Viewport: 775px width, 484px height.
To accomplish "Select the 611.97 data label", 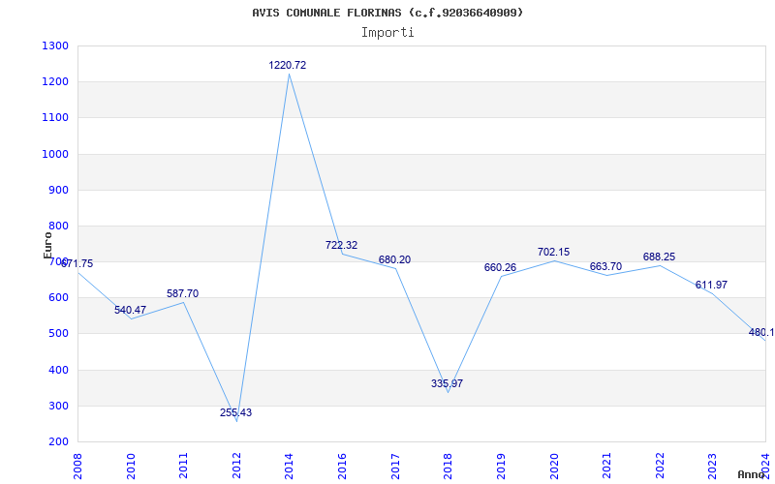I will coord(711,285).
